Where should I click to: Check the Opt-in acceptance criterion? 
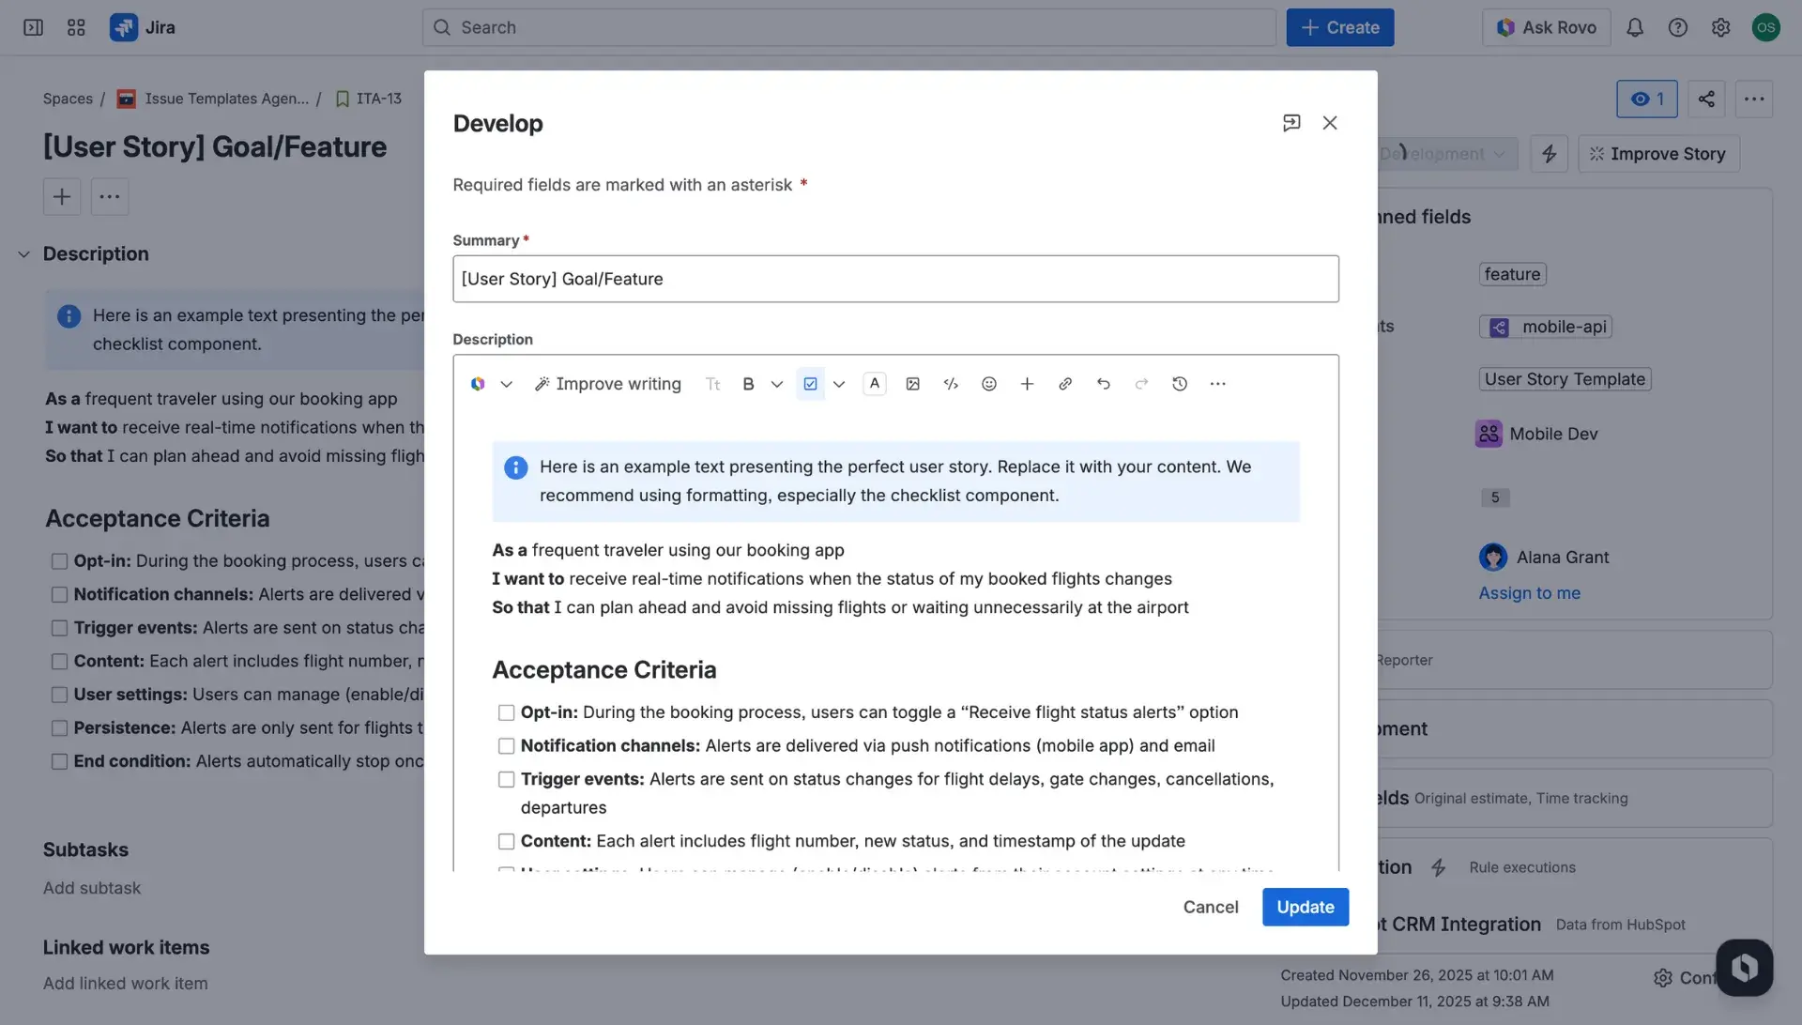tap(507, 712)
